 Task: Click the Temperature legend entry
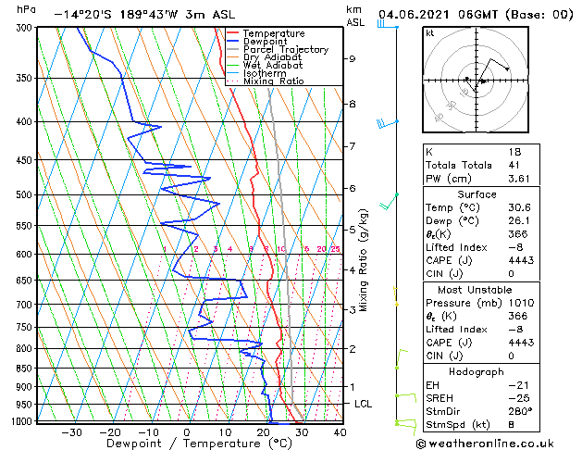pyautogui.click(x=273, y=33)
